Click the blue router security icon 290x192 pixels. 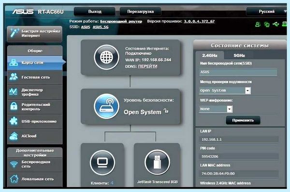[x=106, y=106]
